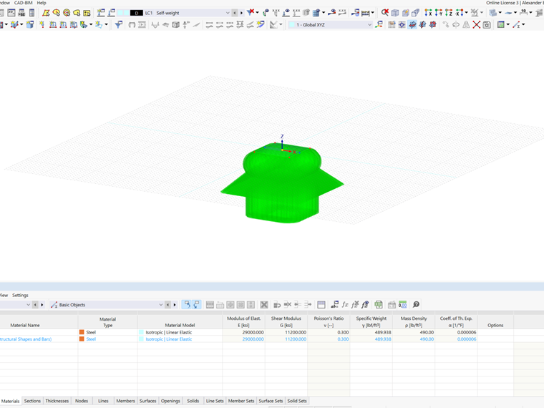Image resolution: width=544 pixels, height=408 pixels.
Task: Switch to the Members tab
Action: coord(125,401)
